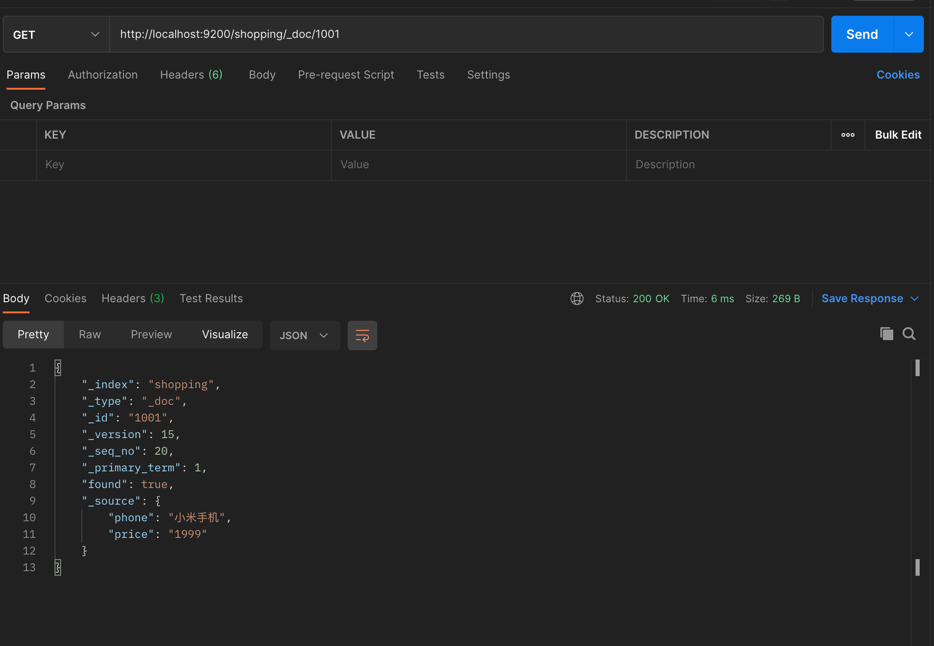Click the "1001" id value
The width and height of the screenshot is (934, 646).
(x=148, y=418)
